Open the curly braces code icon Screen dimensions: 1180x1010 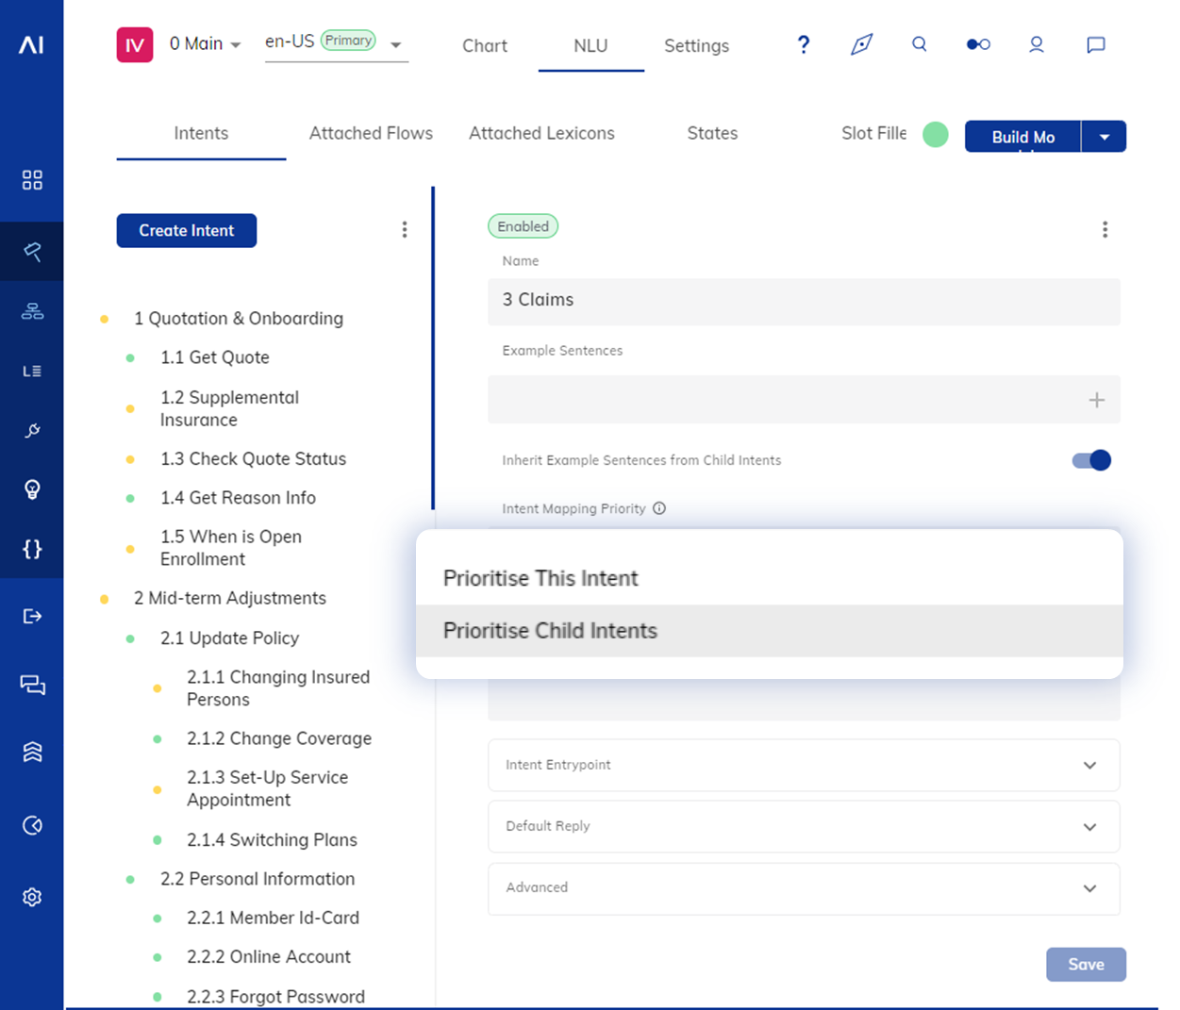coord(32,549)
